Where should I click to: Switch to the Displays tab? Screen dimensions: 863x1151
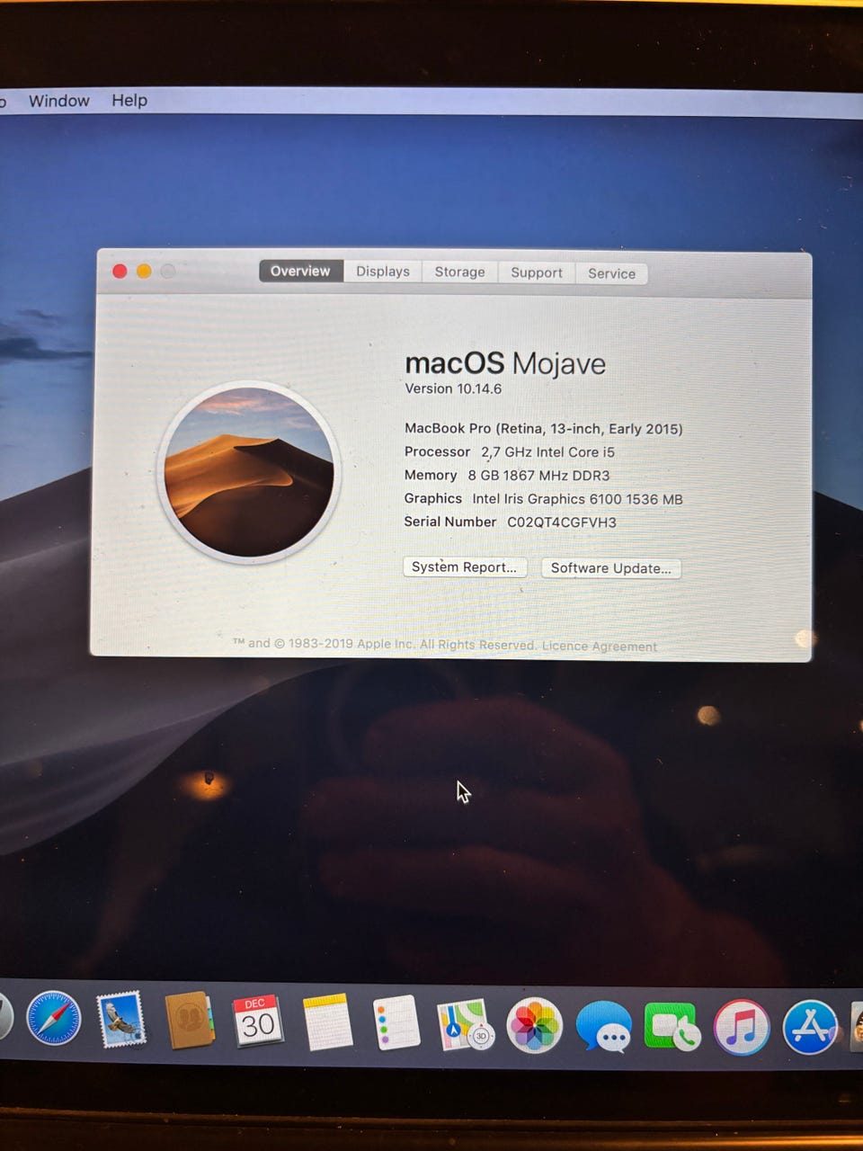(x=383, y=272)
